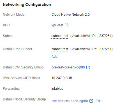This screenshot has height=108, width=127.
Task: Click the 237/251 IP count in Default Pod Subnet row
Action: [106, 49]
